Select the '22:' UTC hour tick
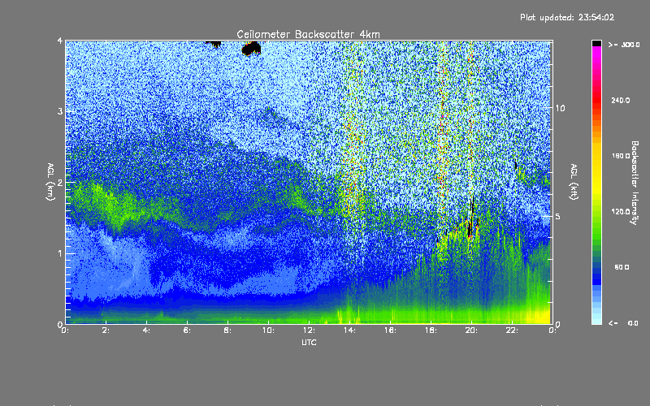 pyautogui.click(x=512, y=330)
